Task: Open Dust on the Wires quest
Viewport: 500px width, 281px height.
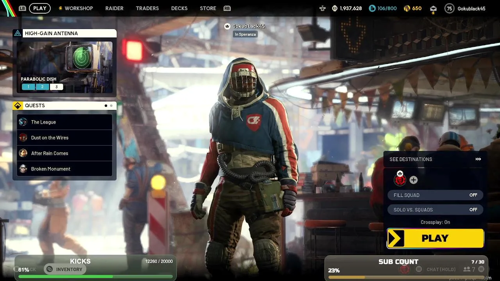Action: click(x=64, y=137)
